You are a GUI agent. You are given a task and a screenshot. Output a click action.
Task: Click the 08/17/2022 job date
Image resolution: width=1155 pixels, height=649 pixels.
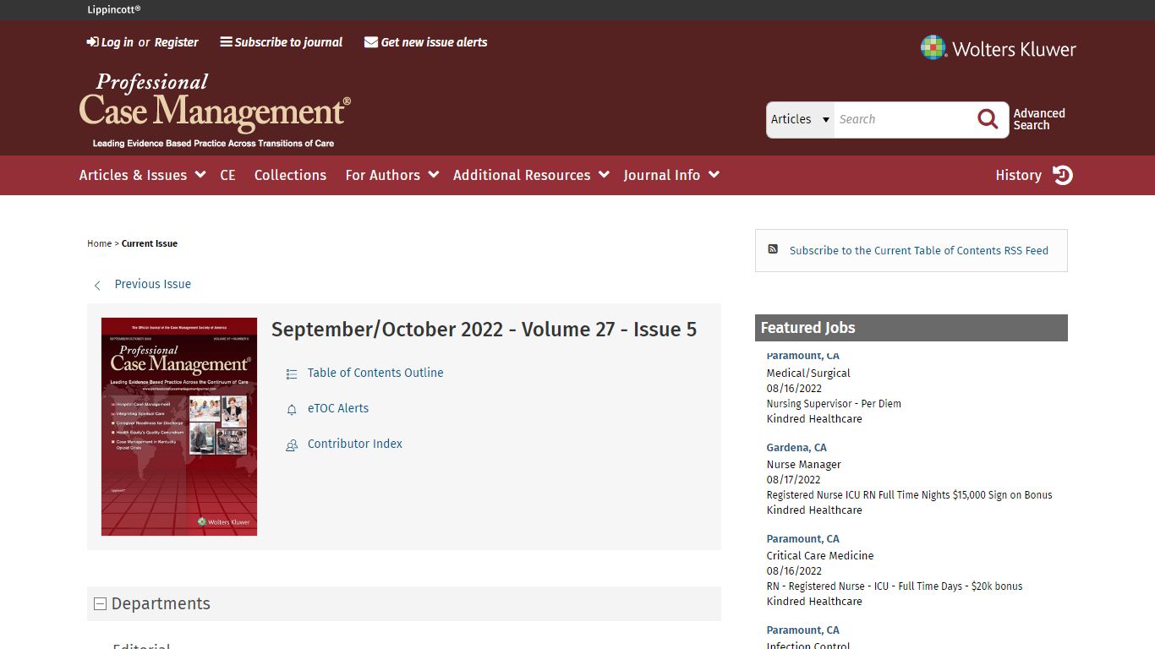[794, 480]
